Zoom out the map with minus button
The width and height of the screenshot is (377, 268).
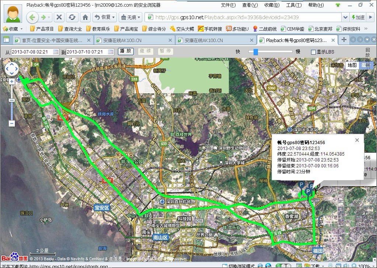(12, 123)
